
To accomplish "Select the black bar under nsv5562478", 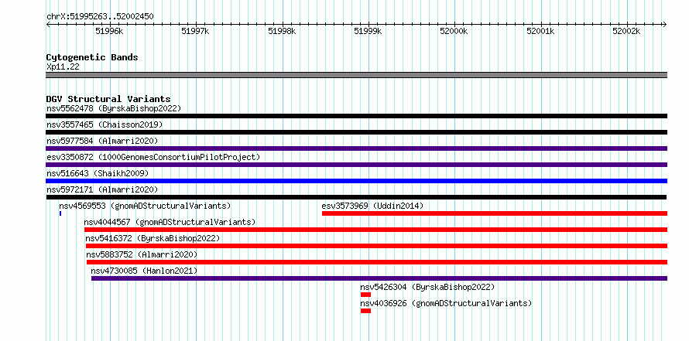I will [x=356, y=116].
